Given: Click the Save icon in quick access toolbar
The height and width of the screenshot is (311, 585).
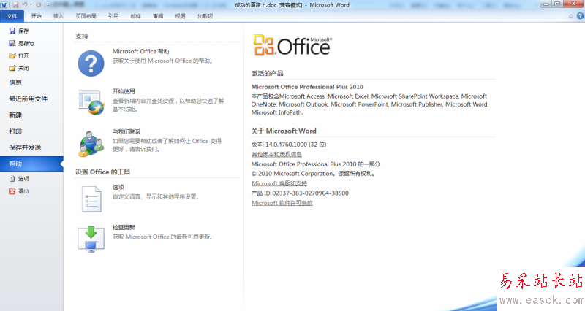Looking at the screenshot, I should point(15,5).
